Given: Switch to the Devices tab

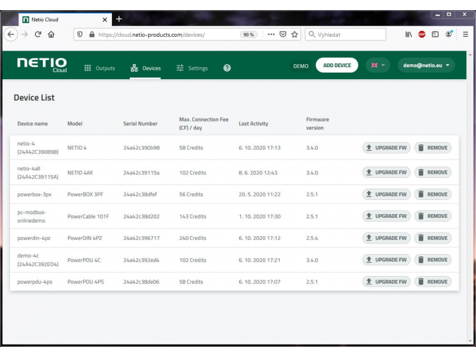Looking at the screenshot, I should pos(145,68).
